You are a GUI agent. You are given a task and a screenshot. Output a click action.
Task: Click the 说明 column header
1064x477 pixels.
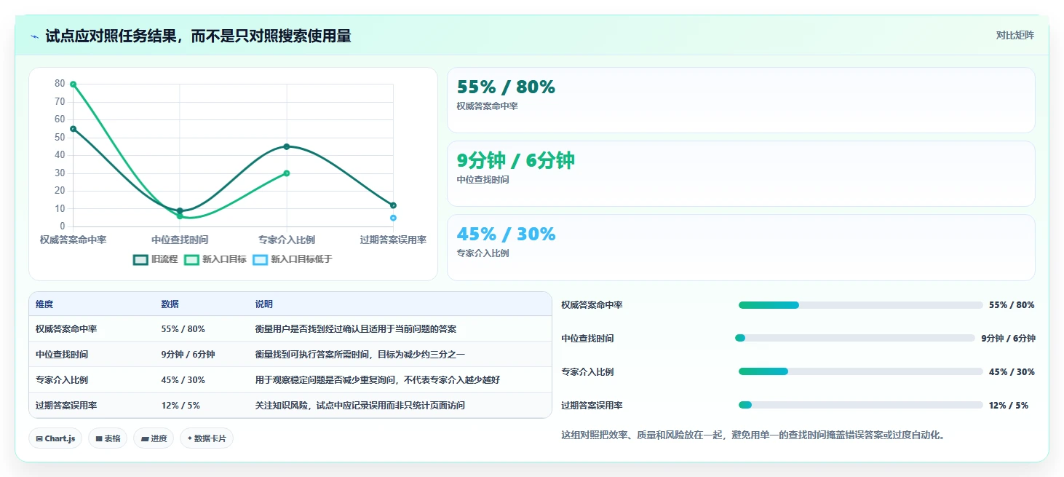point(263,304)
